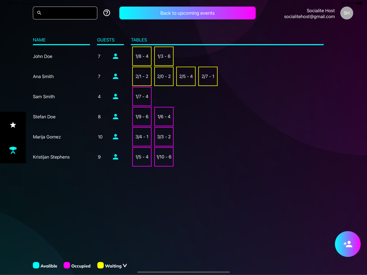This screenshot has width=367, height=275.
Task: Click socialitehost@gmail.com email text
Action: click(x=309, y=16)
